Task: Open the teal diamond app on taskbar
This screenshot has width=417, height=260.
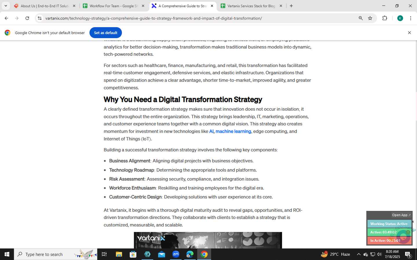Action: pyautogui.click(x=147, y=254)
